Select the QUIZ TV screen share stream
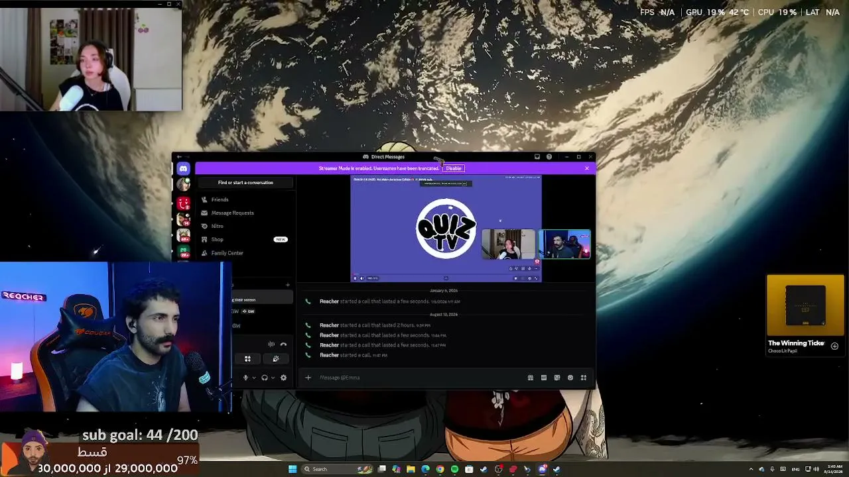The height and width of the screenshot is (477, 849). point(446,229)
